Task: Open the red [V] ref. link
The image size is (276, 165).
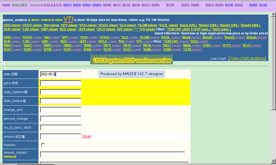Action: click(87, 136)
